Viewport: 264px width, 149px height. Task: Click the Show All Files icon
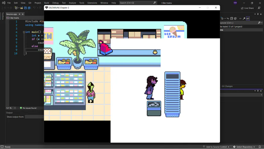click(x=235, y=19)
